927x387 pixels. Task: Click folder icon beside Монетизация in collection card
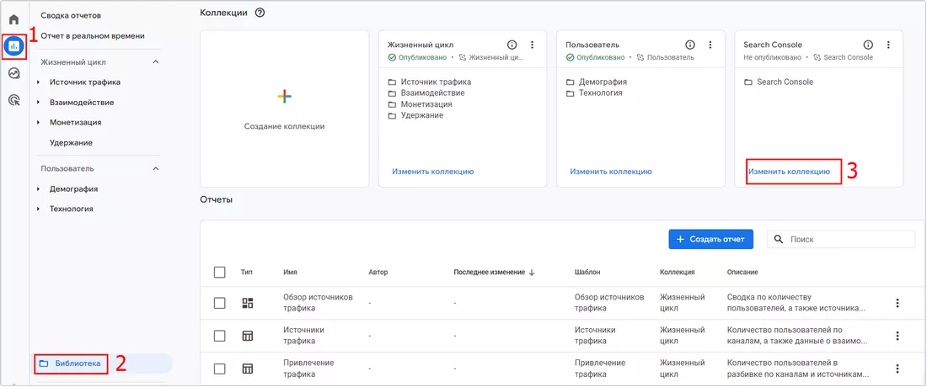[x=392, y=104]
